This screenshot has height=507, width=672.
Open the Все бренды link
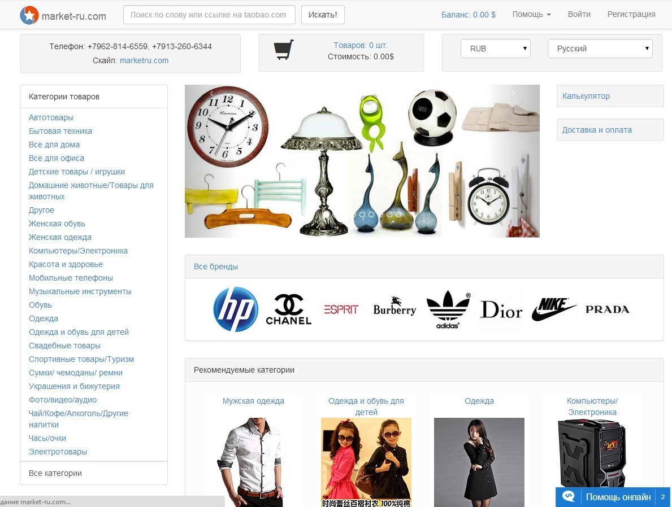click(x=215, y=266)
